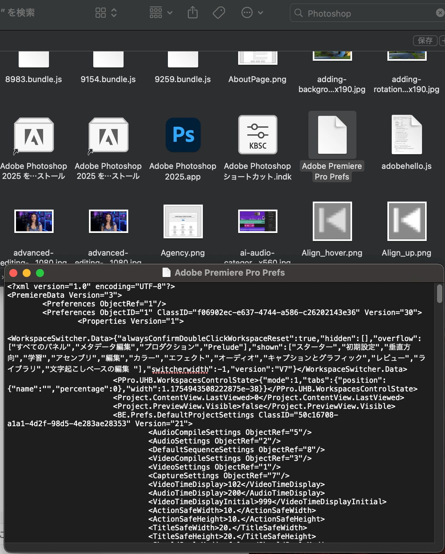Image resolution: width=445 pixels, height=554 pixels.
Task: Select the Adobe Photoshop 2025.app icon
Action: tap(183, 135)
